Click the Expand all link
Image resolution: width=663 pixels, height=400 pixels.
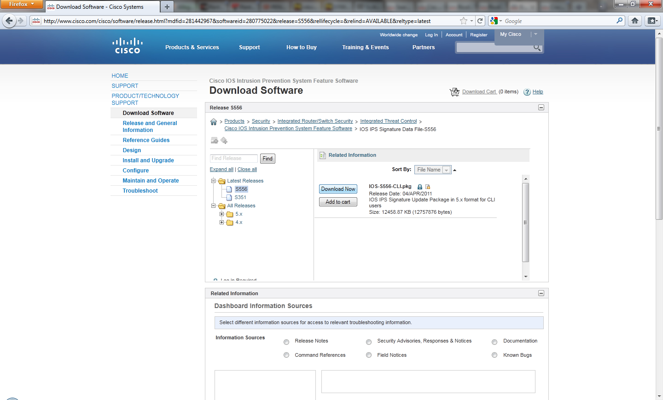pyautogui.click(x=221, y=170)
